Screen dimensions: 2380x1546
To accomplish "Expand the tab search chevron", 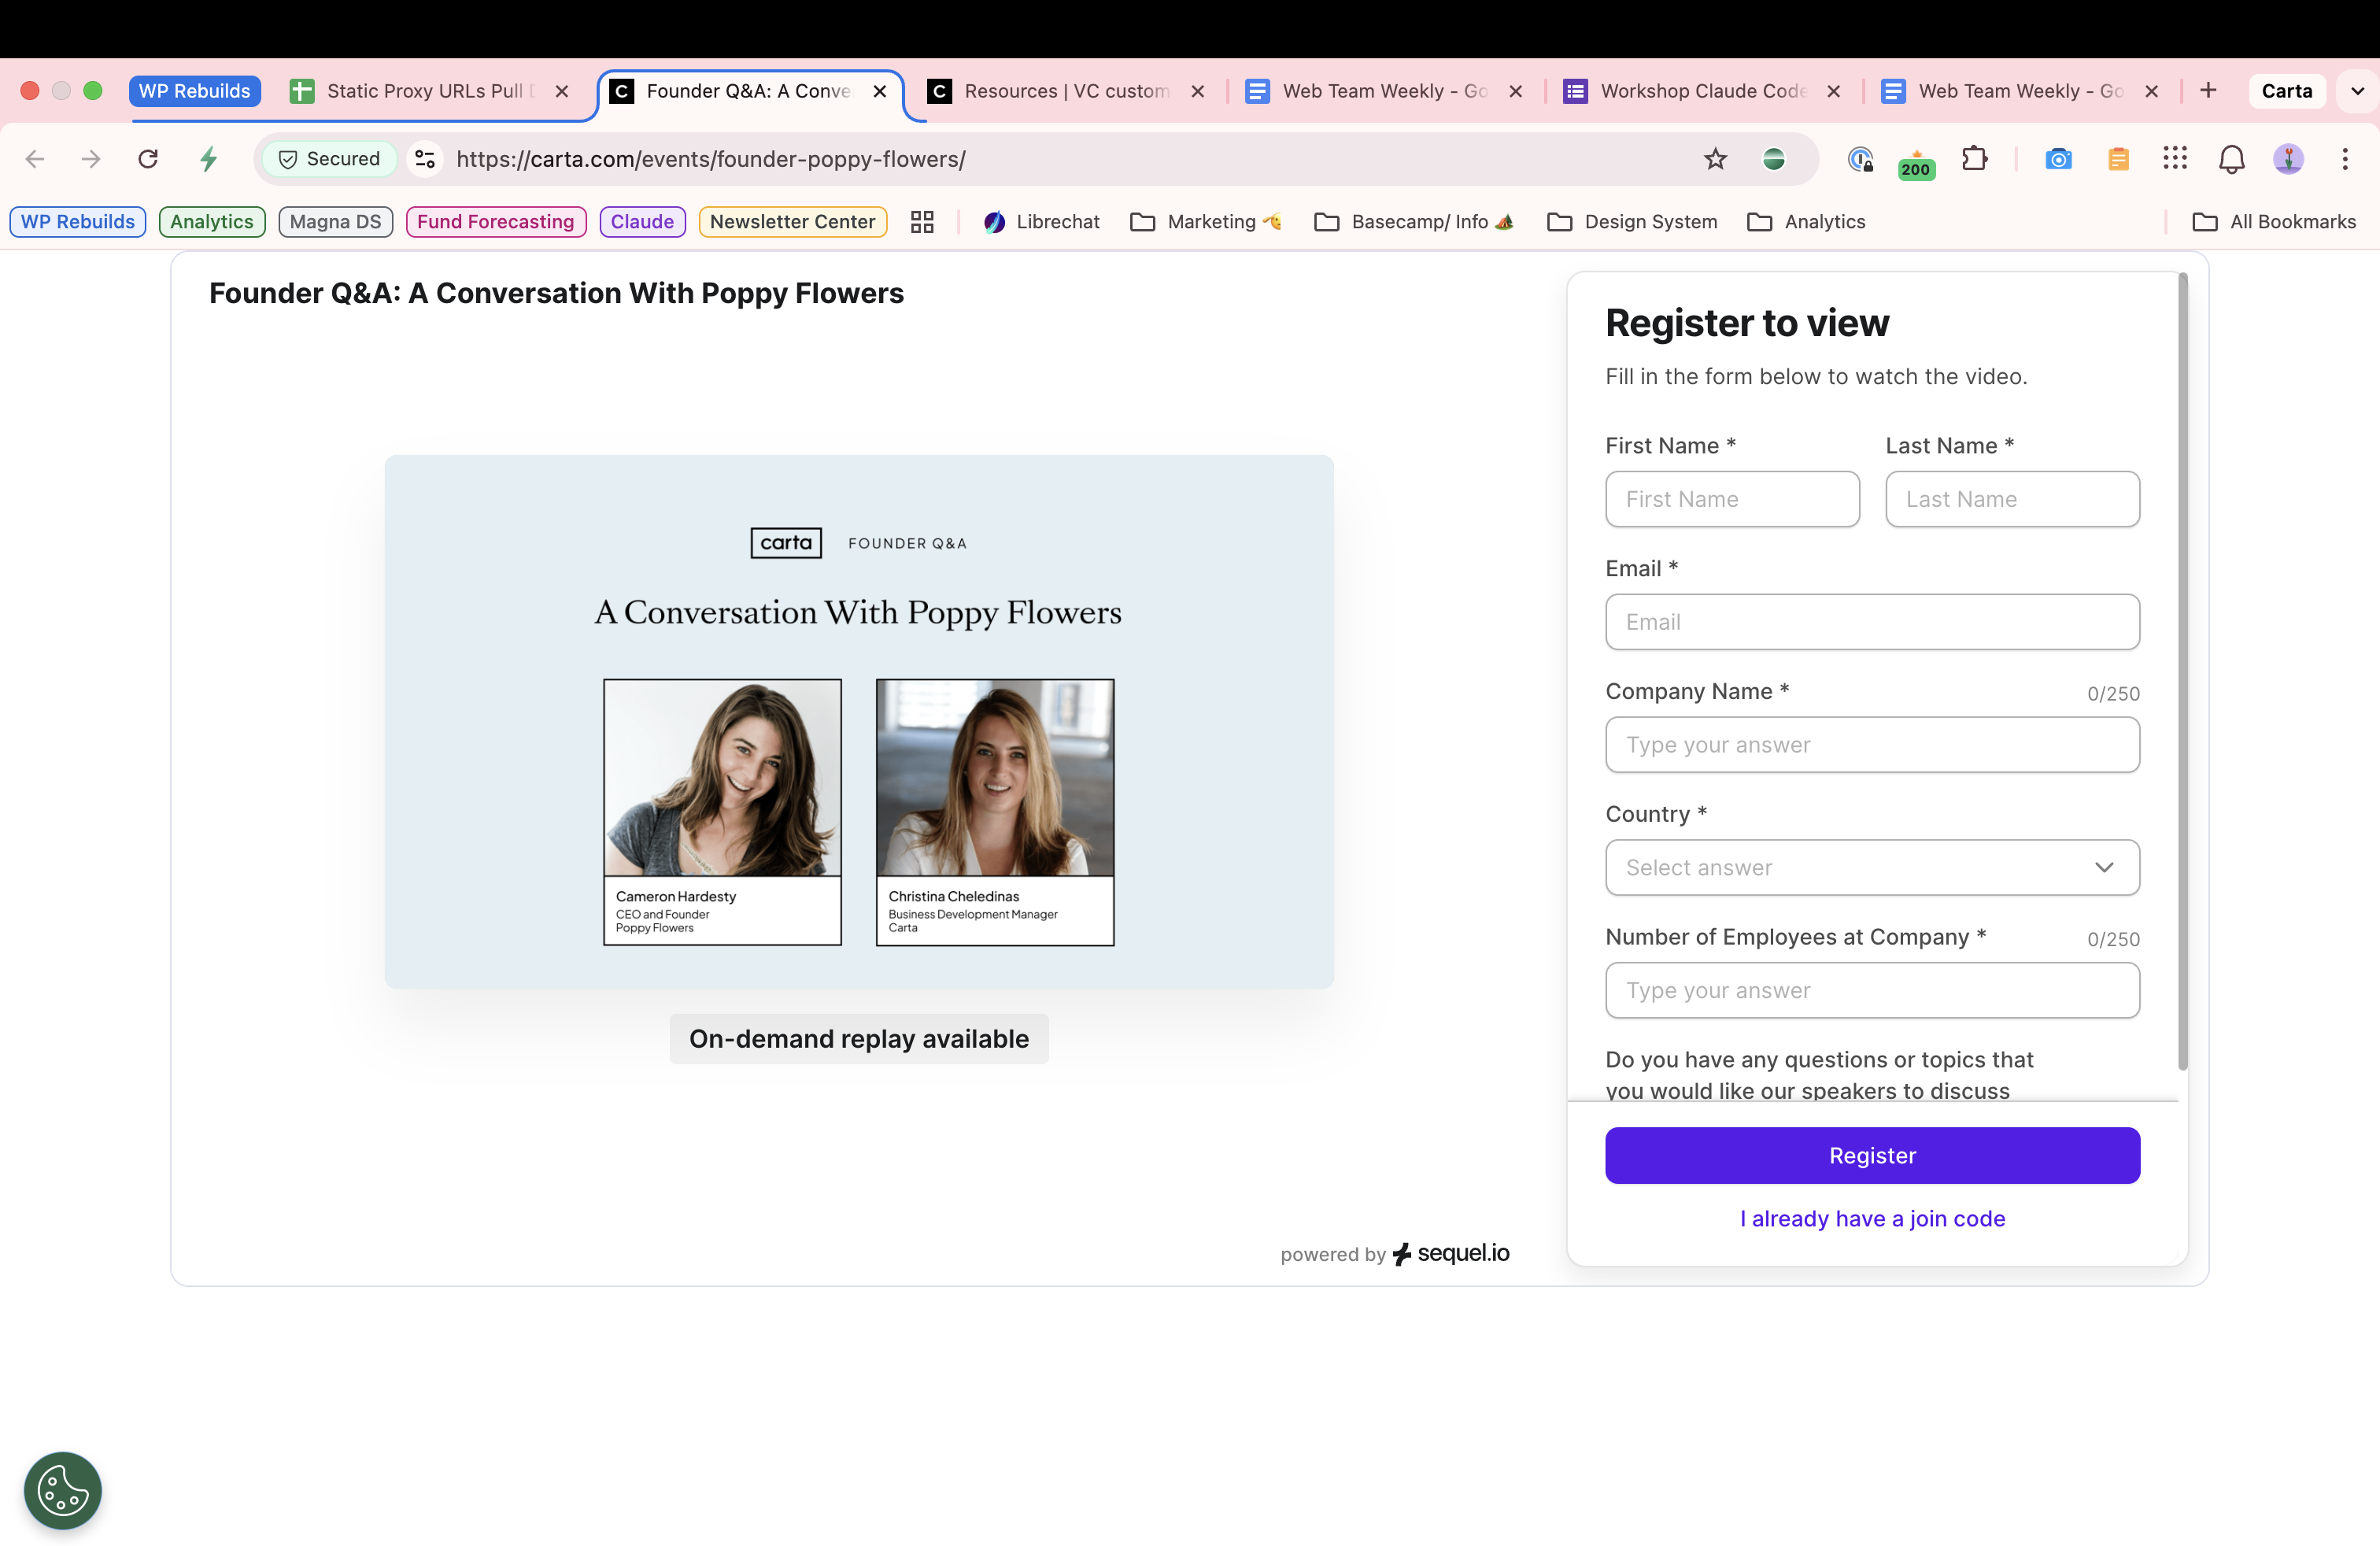I will (x=2356, y=91).
